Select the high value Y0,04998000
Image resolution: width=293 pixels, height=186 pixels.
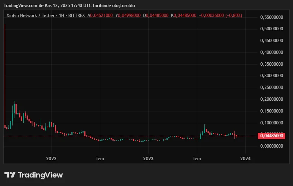point(128,15)
